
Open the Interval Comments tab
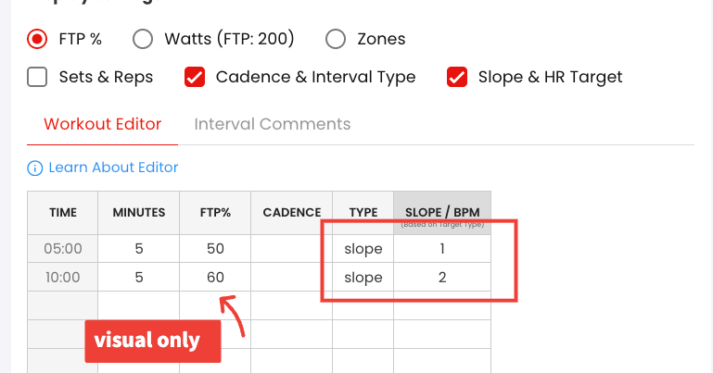(272, 124)
